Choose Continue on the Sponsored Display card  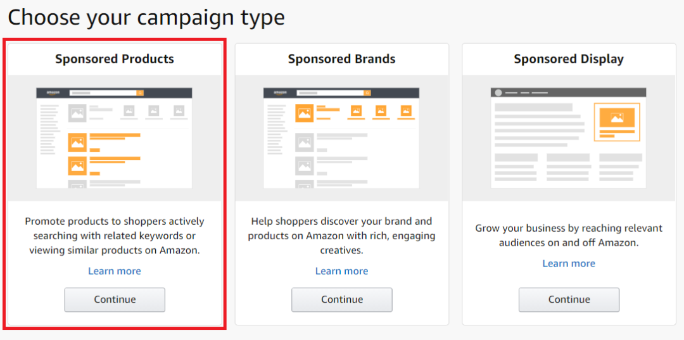[x=569, y=299]
